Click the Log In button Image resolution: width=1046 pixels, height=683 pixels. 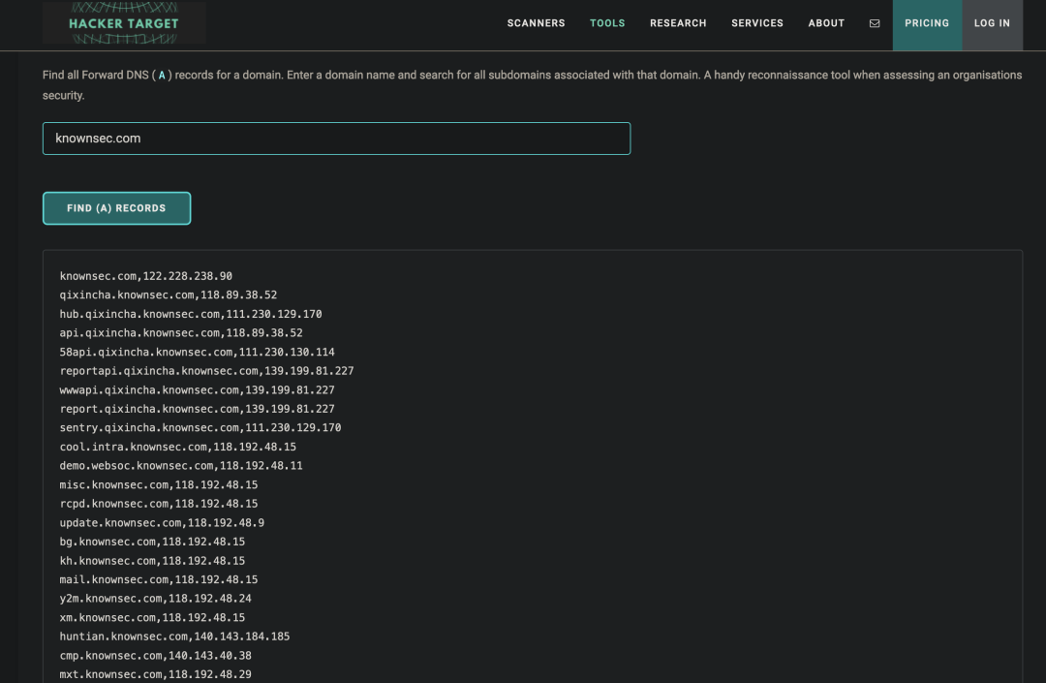click(x=992, y=24)
